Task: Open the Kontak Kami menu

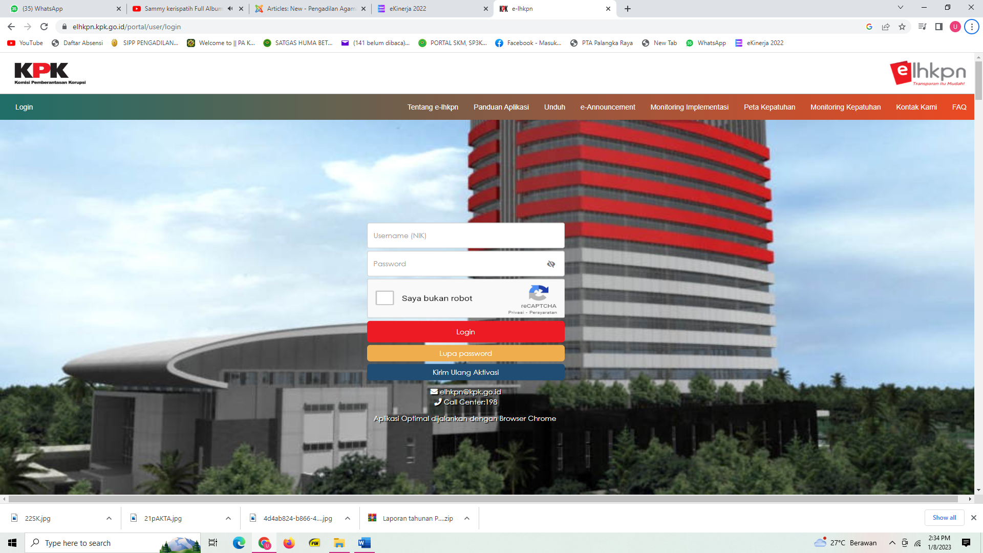Action: pyautogui.click(x=916, y=107)
